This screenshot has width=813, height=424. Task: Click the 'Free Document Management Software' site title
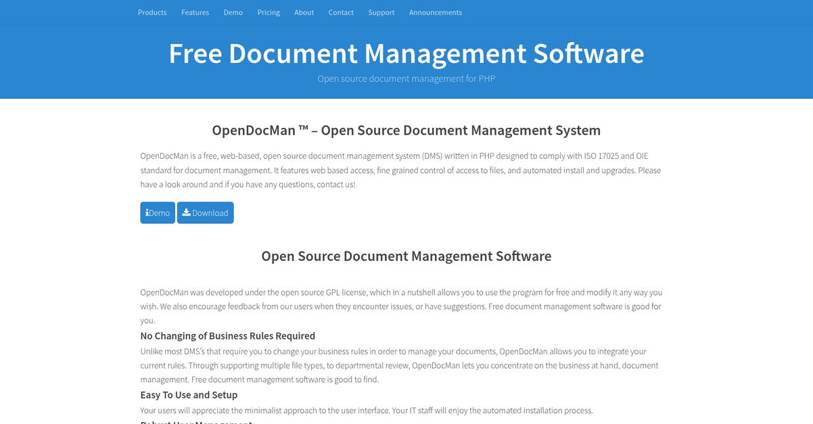click(406, 54)
